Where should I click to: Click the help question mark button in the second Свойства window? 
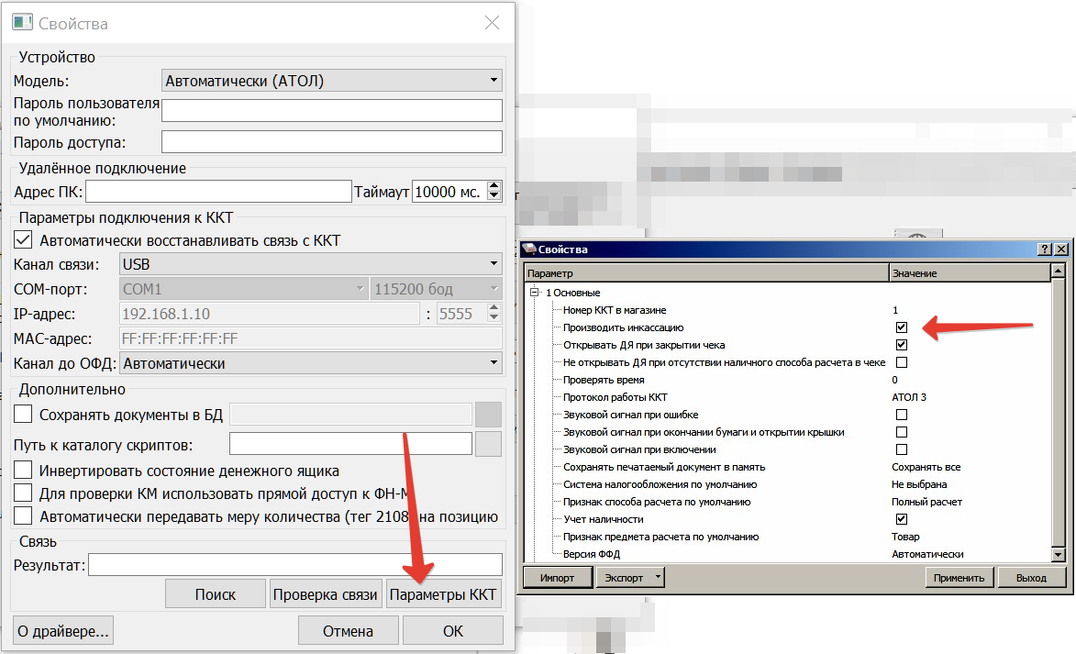tap(1045, 249)
